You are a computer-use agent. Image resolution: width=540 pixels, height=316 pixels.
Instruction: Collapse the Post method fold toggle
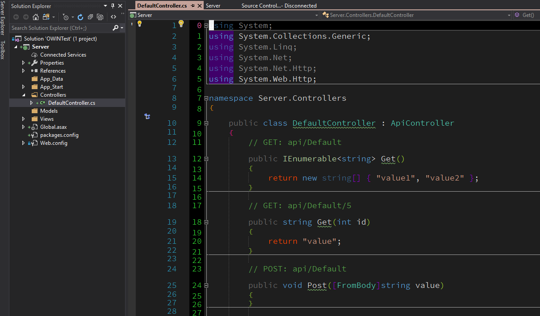pos(206,285)
